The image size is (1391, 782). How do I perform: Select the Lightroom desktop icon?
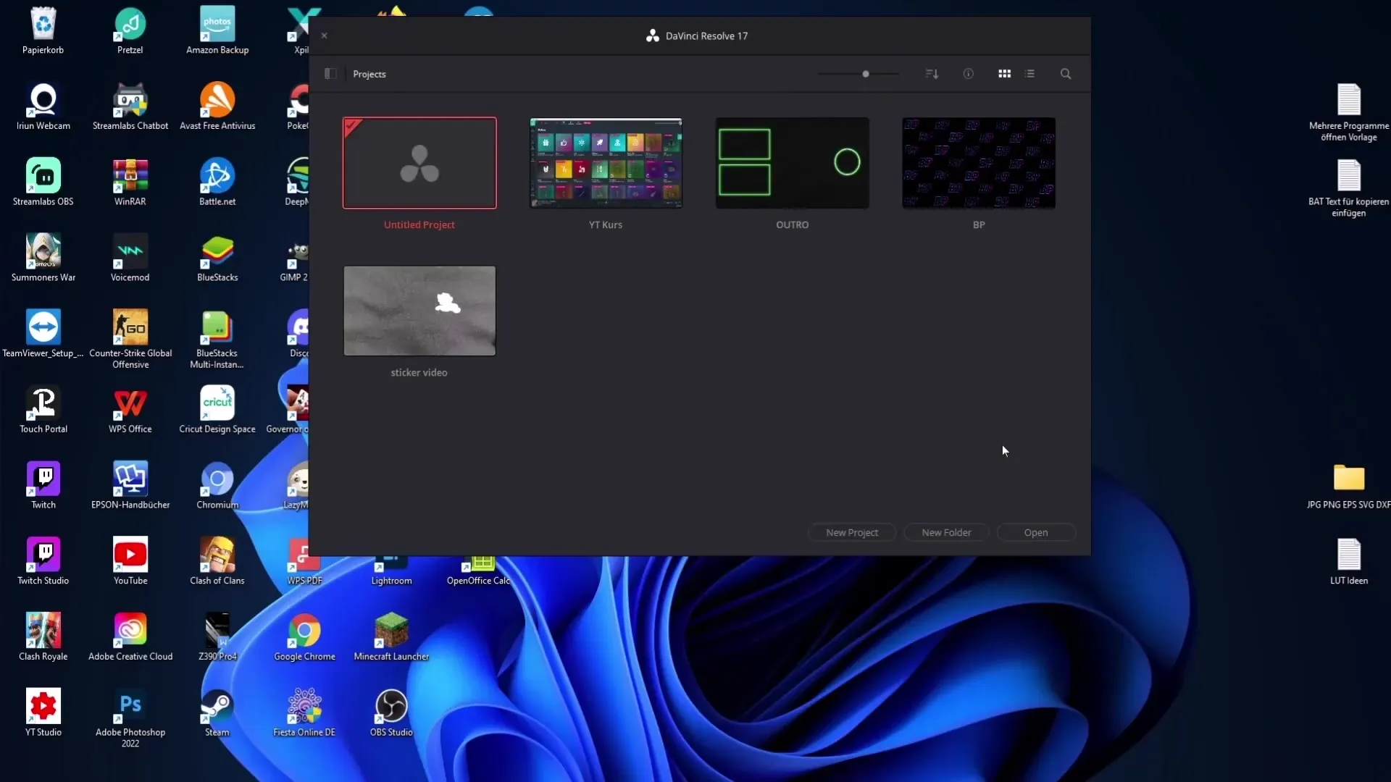391,572
